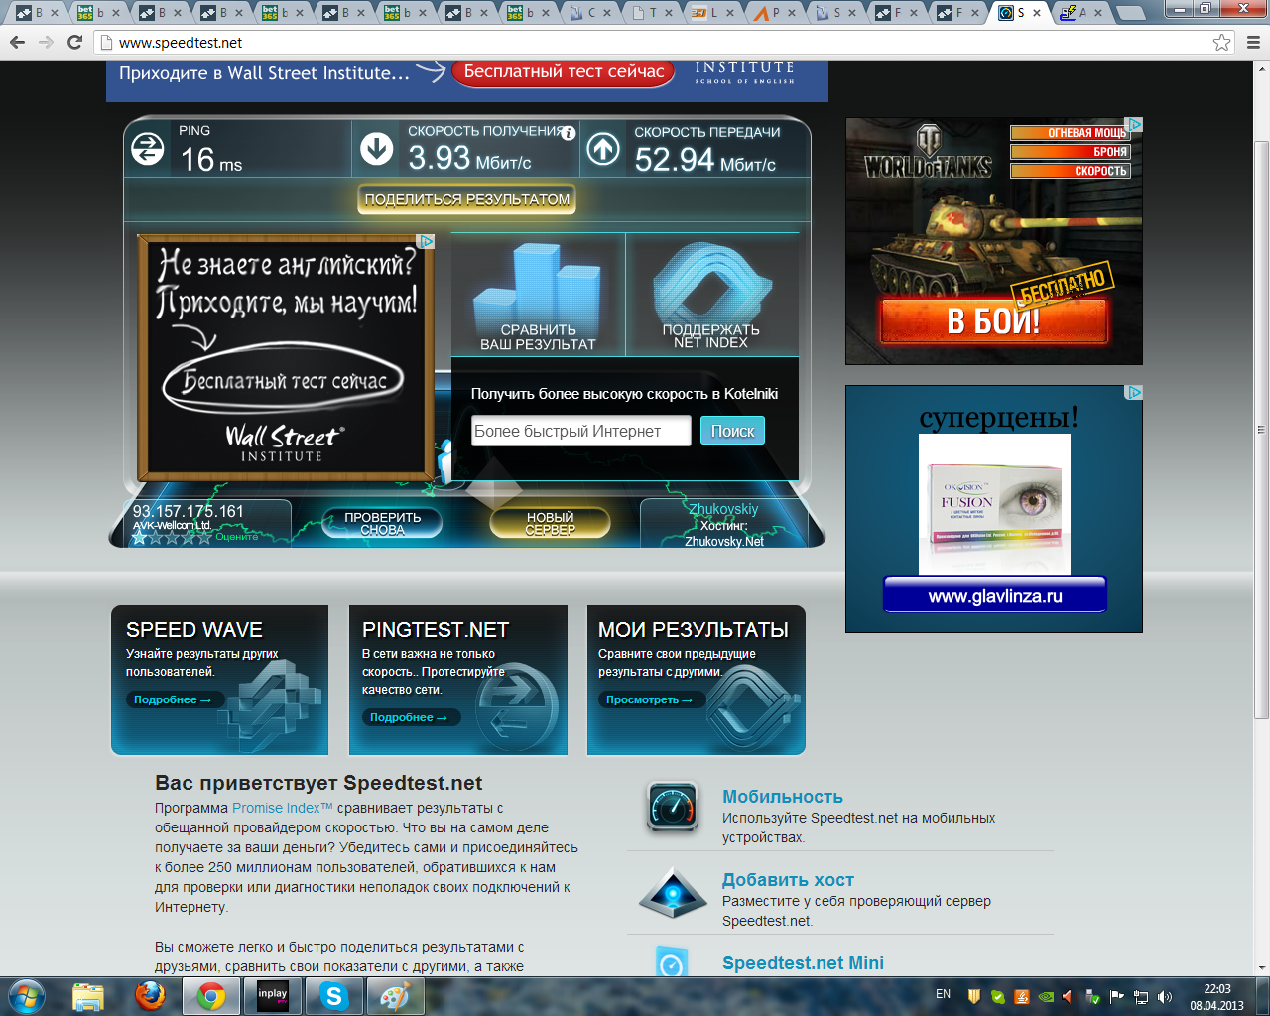
Task: Open the Speedtest.net Mini link
Action: pos(803,963)
